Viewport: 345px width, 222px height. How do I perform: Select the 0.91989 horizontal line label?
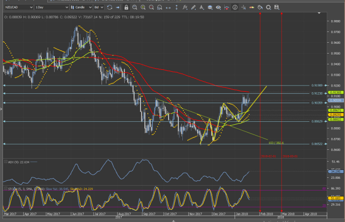tap(317, 85)
